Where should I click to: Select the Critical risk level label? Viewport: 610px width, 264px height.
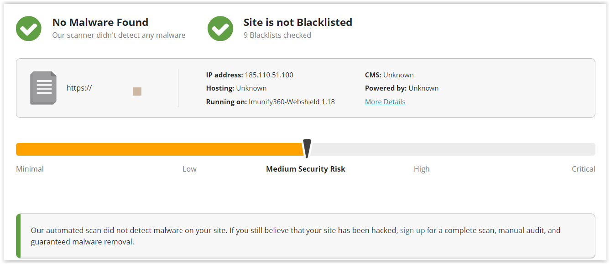click(584, 169)
